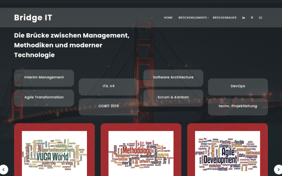Open the VUCA World word cloud card
This screenshot has width=282, height=176.
pyautogui.click(x=55, y=150)
